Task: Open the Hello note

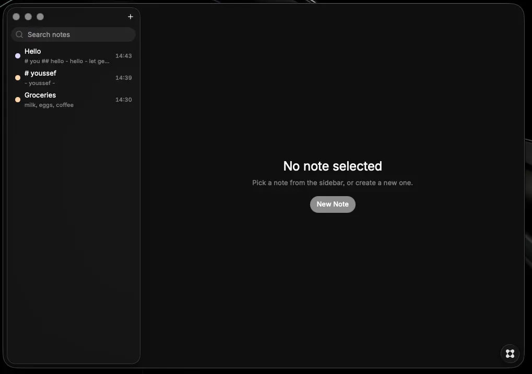Action: pos(74,56)
